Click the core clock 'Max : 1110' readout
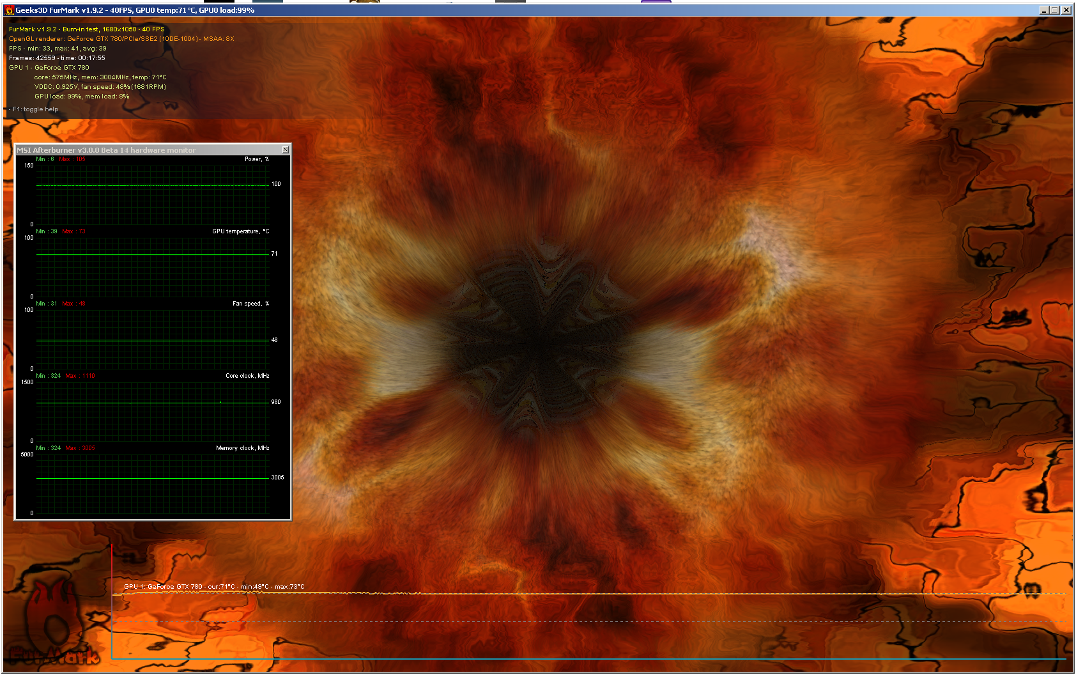1076x675 pixels. pyautogui.click(x=81, y=376)
